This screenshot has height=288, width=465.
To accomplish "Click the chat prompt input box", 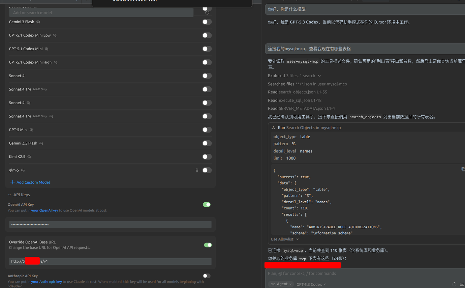I will point(365,273).
